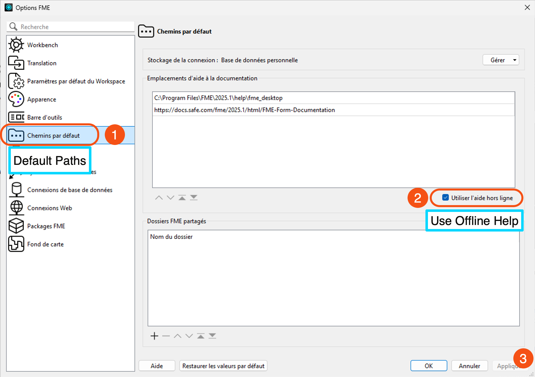The height and width of the screenshot is (377, 535).
Task: Open Paramètres par défaut du Workspace
Action: tap(71, 81)
